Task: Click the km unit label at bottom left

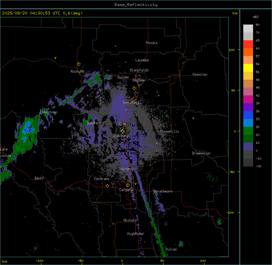Action: (x=5, y=261)
